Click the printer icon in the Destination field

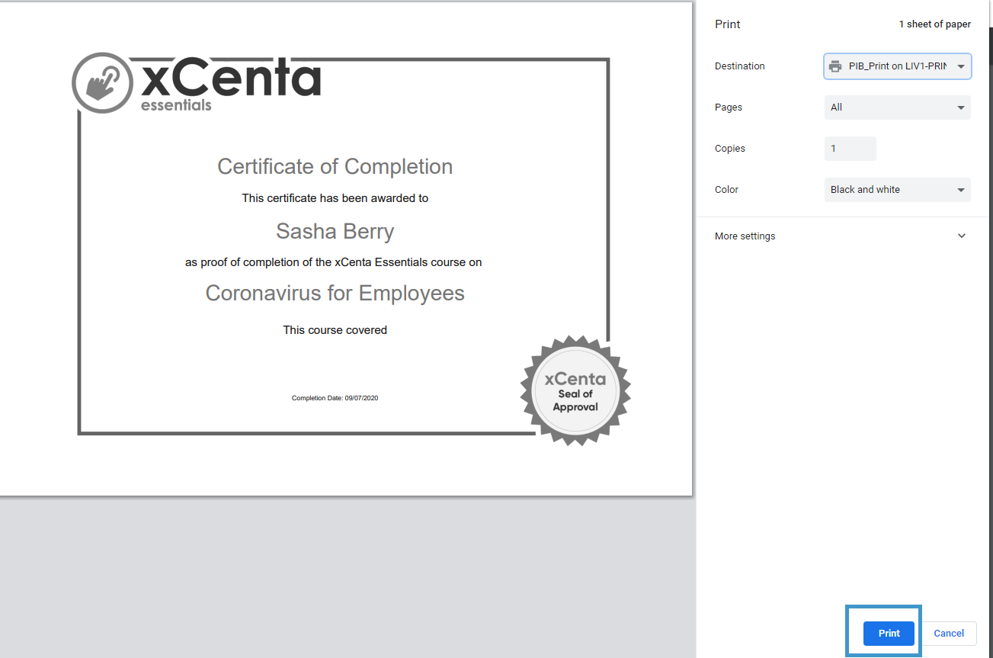pyautogui.click(x=836, y=66)
